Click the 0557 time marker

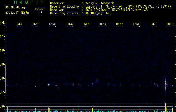tap(119, 24)
